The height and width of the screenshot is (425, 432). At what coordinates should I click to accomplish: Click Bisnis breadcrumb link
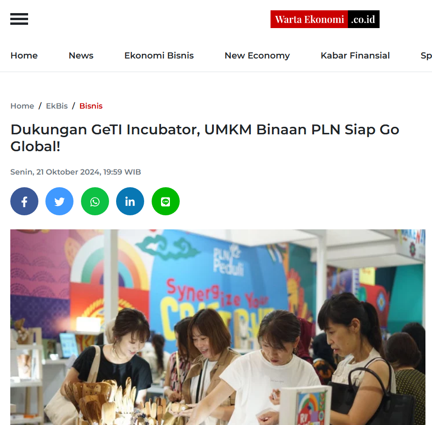click(91, 106)
